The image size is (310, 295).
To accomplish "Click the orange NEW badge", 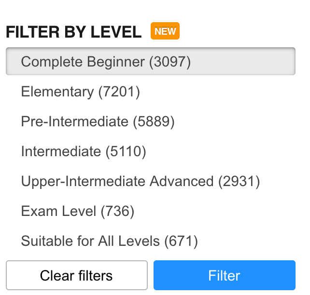I will tap(165, 31).
